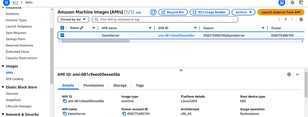The height and width of the screenshot is (117, 308).
Task: Click the 058275496194/GameServer source cell
Action: (x=224, y=35)
